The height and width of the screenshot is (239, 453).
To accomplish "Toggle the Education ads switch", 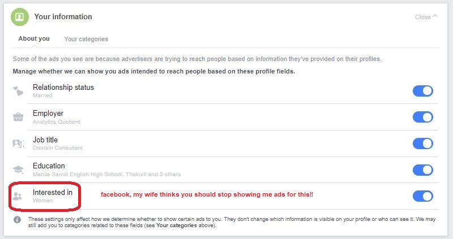I will tap(422, 170).
